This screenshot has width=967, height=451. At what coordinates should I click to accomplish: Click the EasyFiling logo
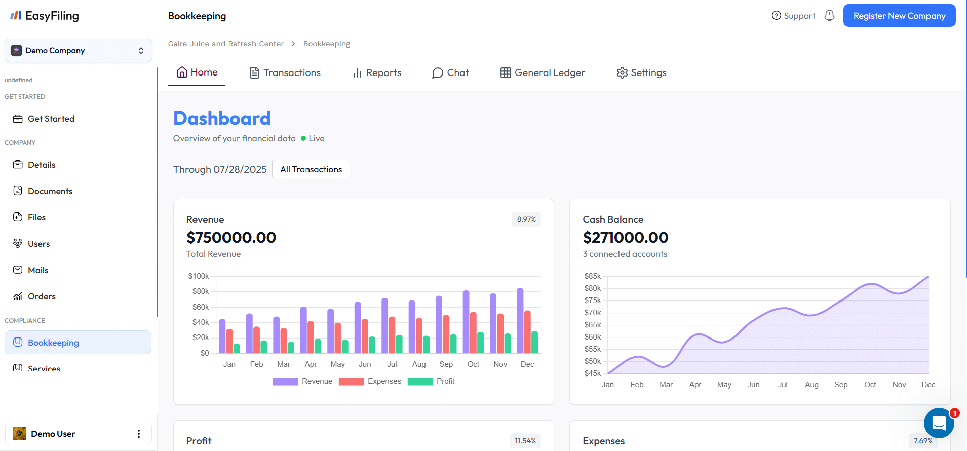(45, 16)
